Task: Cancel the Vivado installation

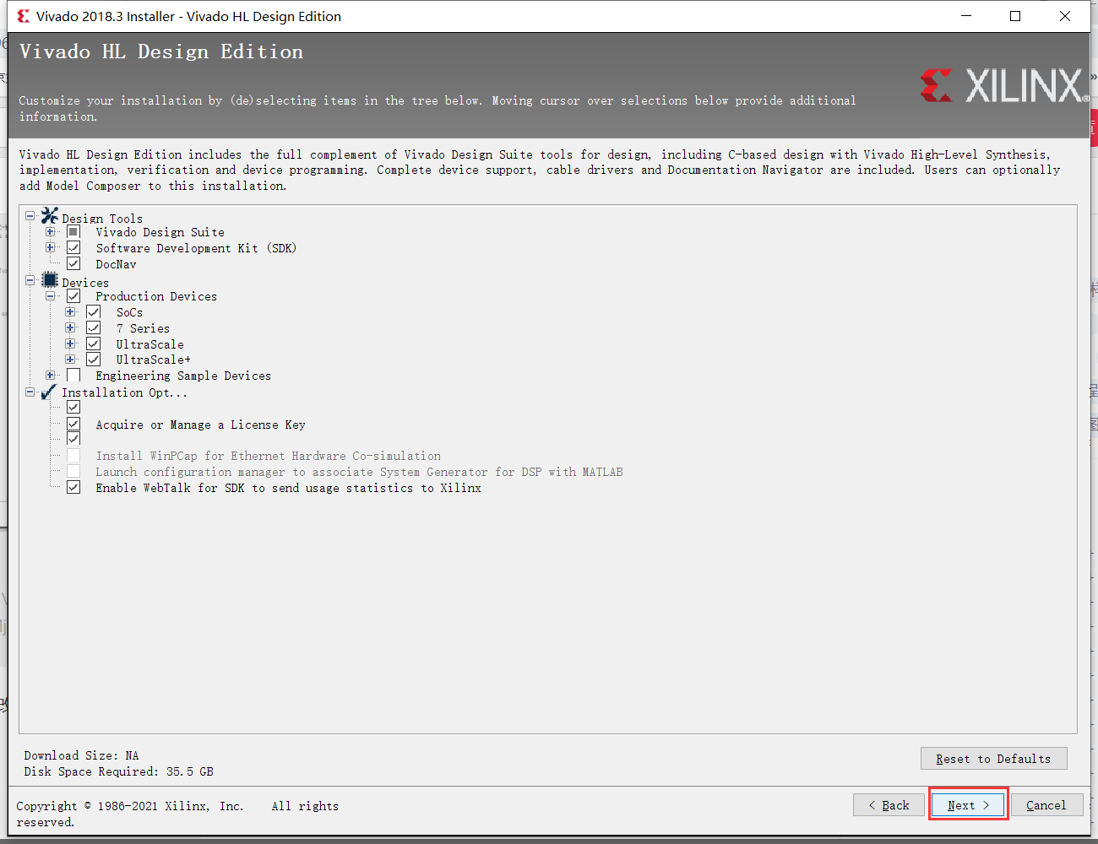Action: click(1046, 804)
